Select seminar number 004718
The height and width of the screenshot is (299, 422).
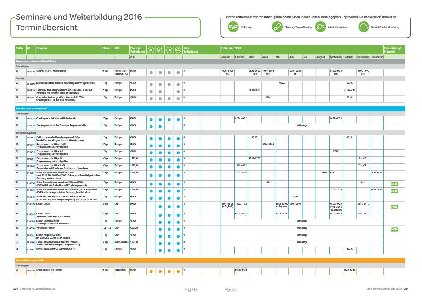31,119
